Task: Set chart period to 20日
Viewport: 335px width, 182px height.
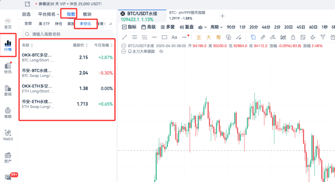Action: pyautogui.click(x=288, y=27)
